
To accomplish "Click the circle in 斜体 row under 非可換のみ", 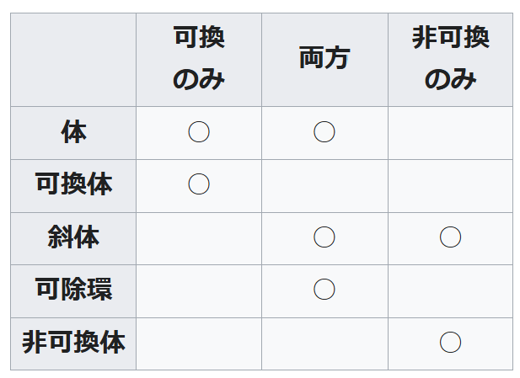I will click(x=450, y=237).
